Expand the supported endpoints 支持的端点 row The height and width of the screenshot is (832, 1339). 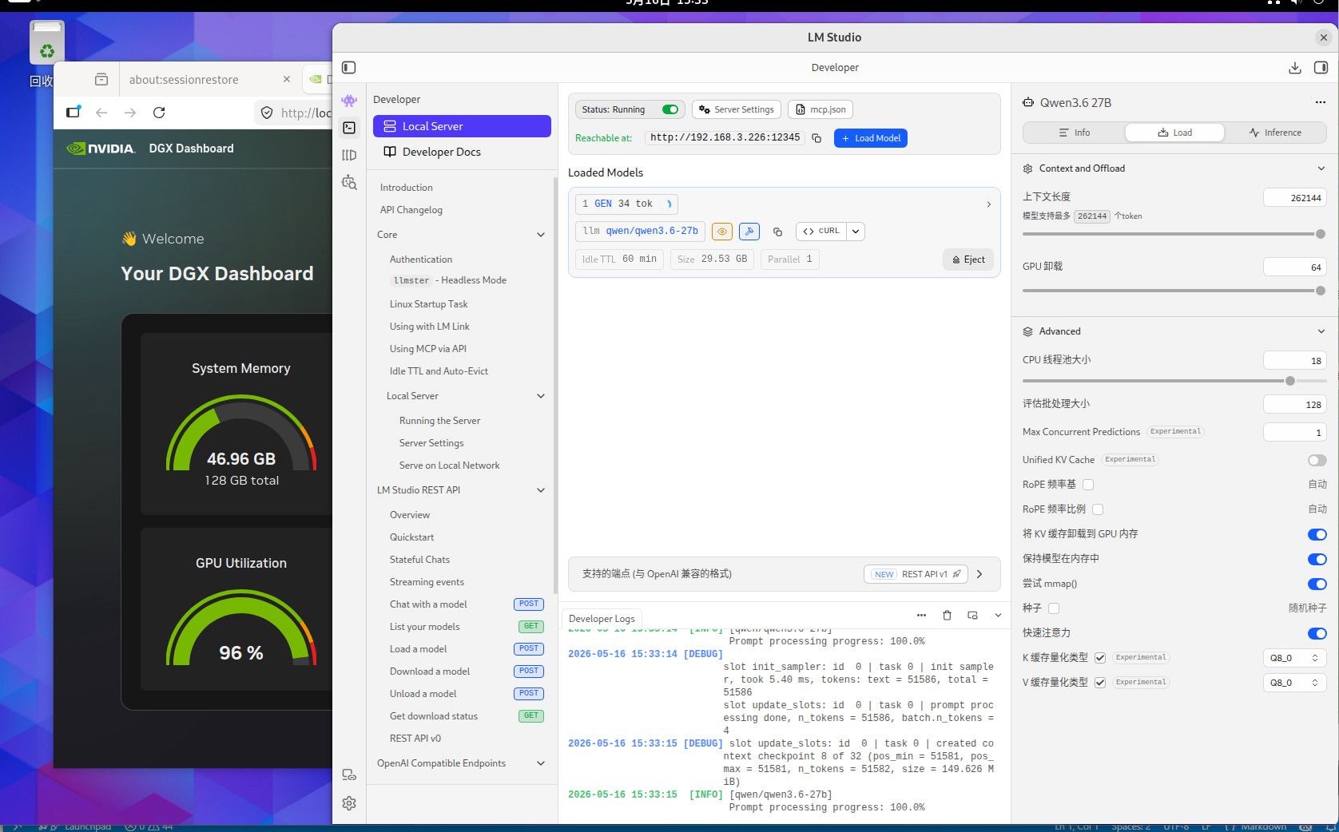pyautogui.click(x=979, y=574)
